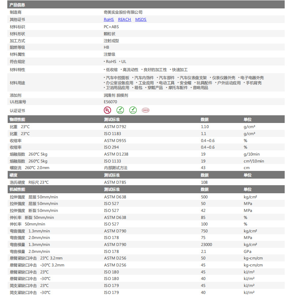
Task: Open the MSDS document link
Action: pos(141,19)
